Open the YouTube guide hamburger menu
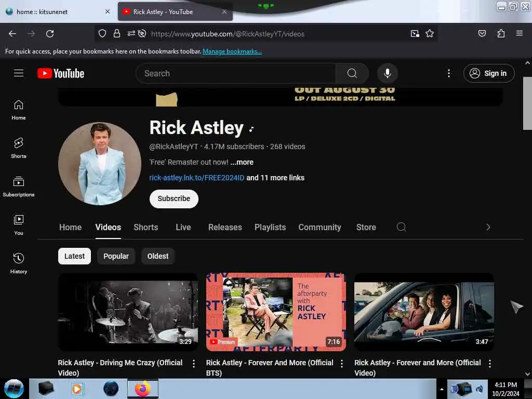This screenshot has height=399, width=532. 19,73
